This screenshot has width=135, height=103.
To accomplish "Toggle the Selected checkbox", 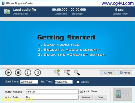I will (x=78, y=82).
